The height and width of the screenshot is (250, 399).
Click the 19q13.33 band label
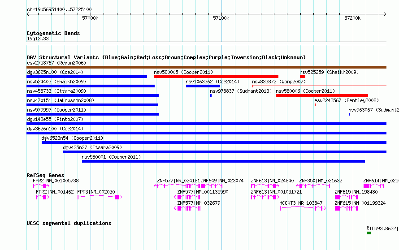(x=38, y=39)
